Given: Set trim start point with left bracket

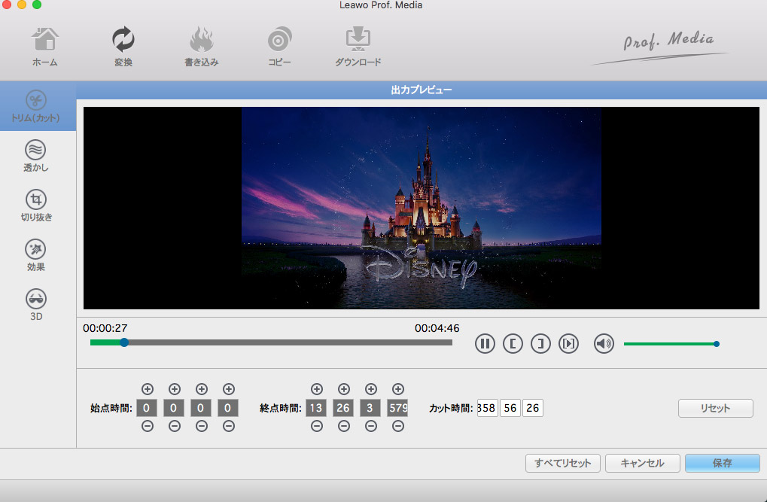Looking at the screenshot, I should [x=513, y=344].
